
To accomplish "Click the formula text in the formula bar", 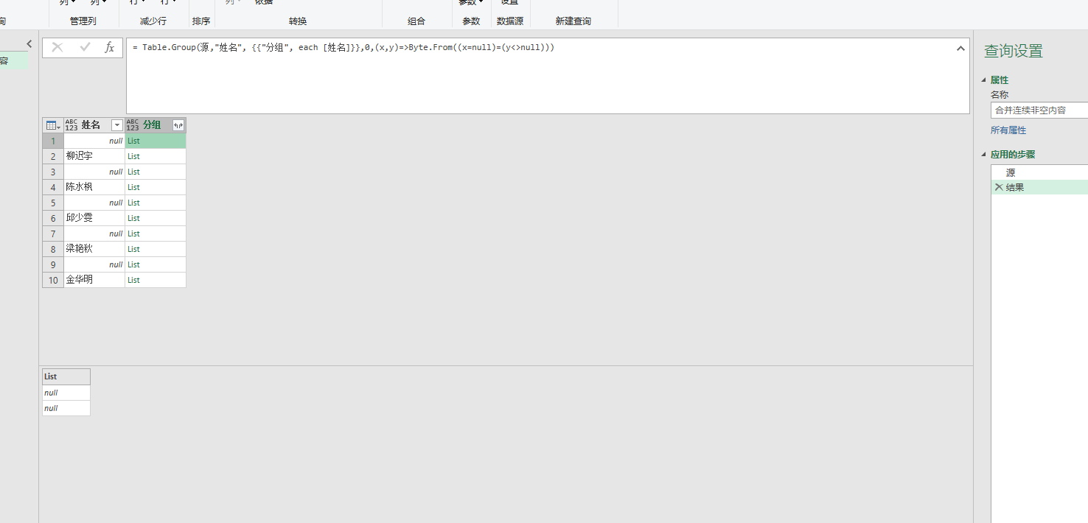I will pos(344,47).
